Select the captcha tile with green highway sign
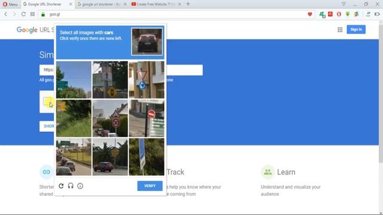This screenshot has height=215, width=383. point(74,79)
